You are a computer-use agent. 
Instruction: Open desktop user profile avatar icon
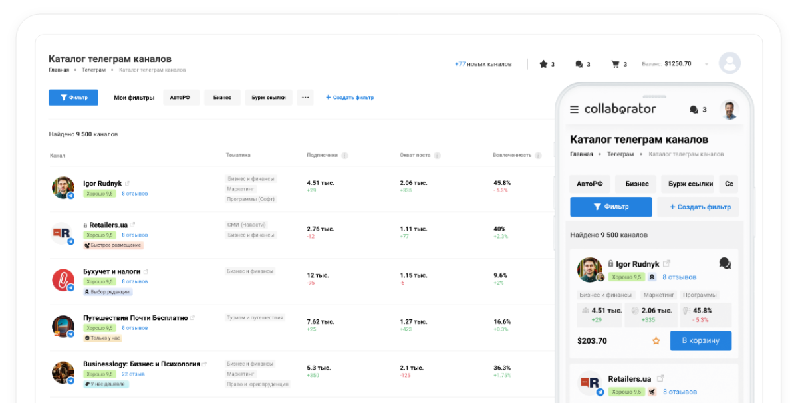pyautogui.click(x=730, y=63)
